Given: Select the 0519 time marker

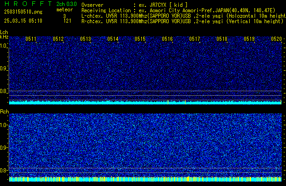Looking at the screenshot, I should tap(249, 39).
